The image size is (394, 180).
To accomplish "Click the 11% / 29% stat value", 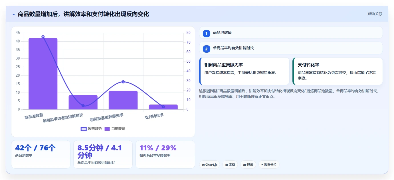I will tap(158, 148).
